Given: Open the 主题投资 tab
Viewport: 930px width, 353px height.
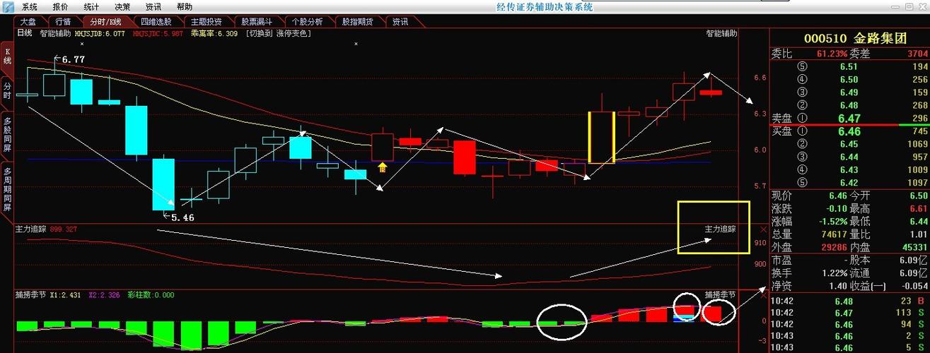Looking at the screenshot, I should coord(206,22).
